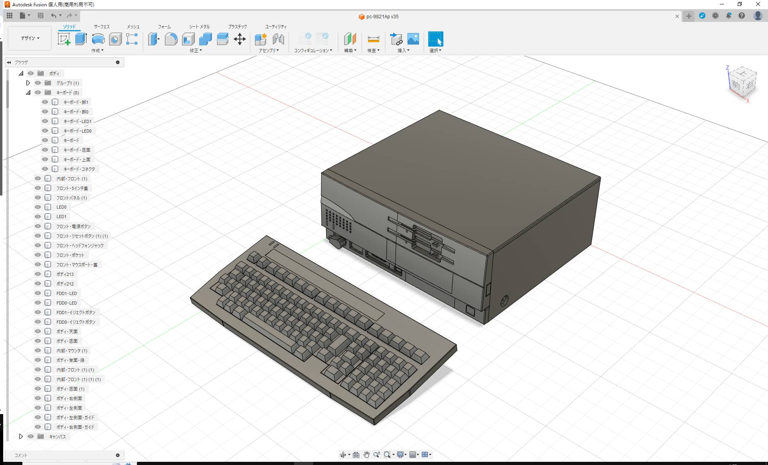Image resolution: width=768 pixels, height=465 pixels.
Task: Toggle visibility of the LED0 body
Action: tap(37, 207)
